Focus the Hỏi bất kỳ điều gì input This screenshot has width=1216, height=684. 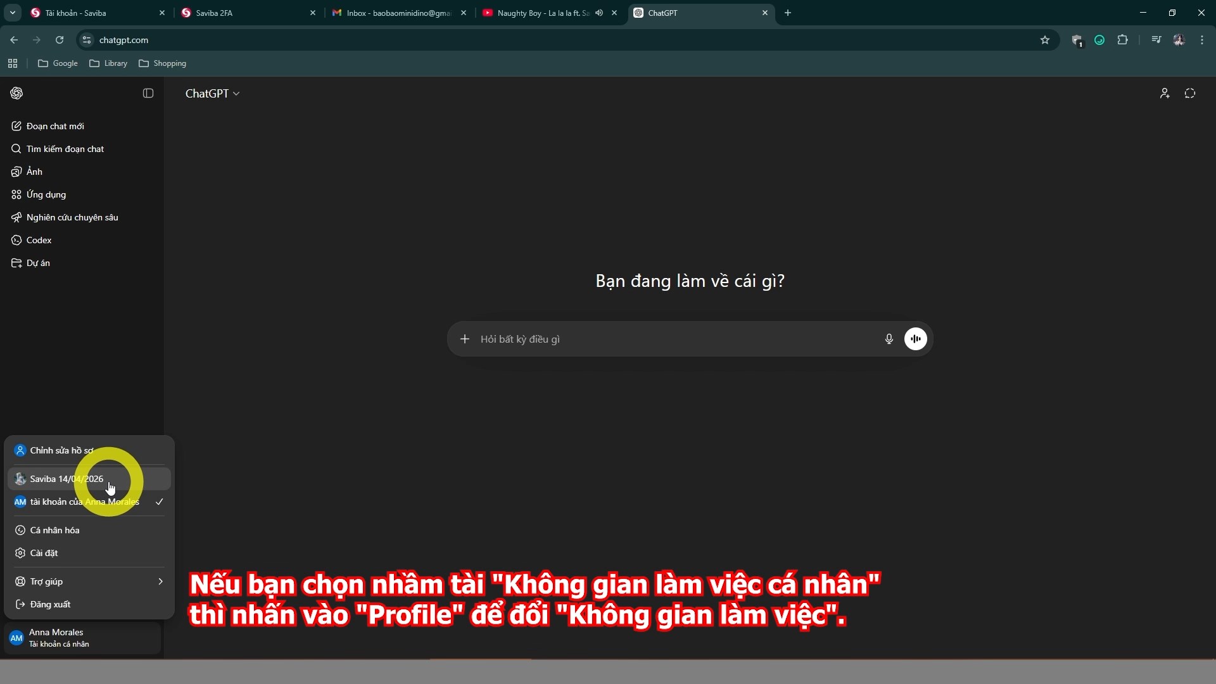(x=678, y=339)
